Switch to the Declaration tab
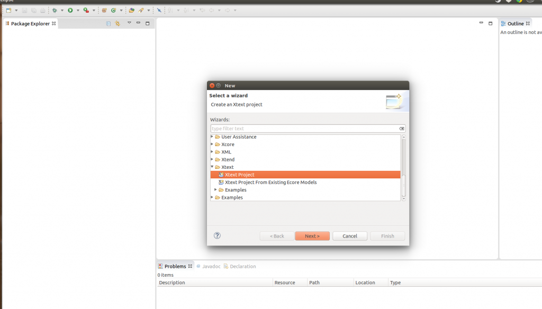Image resolution: width=542 pixels, height=309 pixels. click(x=240, y=266)
